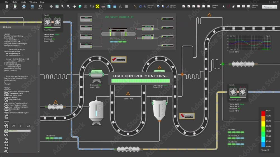Viewport: 280px width, 157px height.
Task: Click the READY CAMERA_01 badge
Action: [119, 59]
